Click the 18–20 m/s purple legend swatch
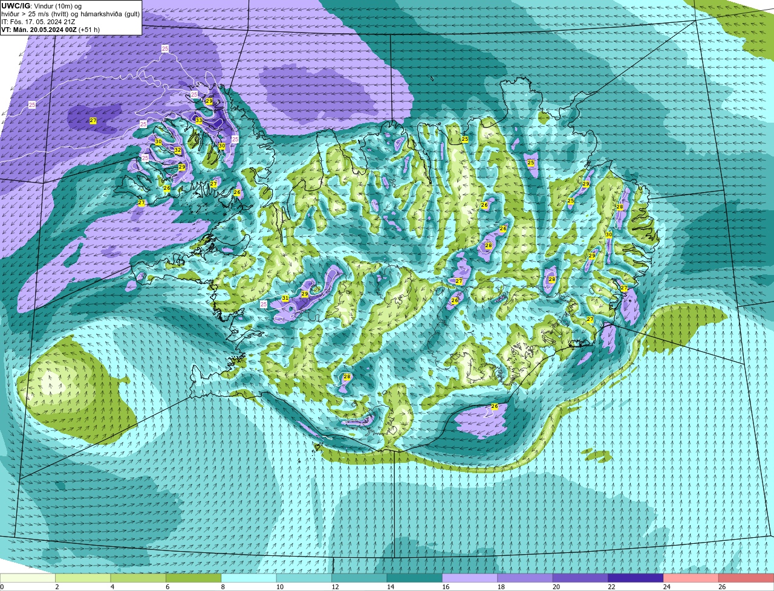Viewport: 774px width, 591px height. click(x=525, y=578)
